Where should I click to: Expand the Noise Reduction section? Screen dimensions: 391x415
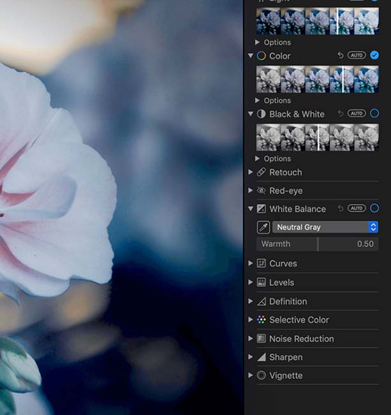point(251,338)
